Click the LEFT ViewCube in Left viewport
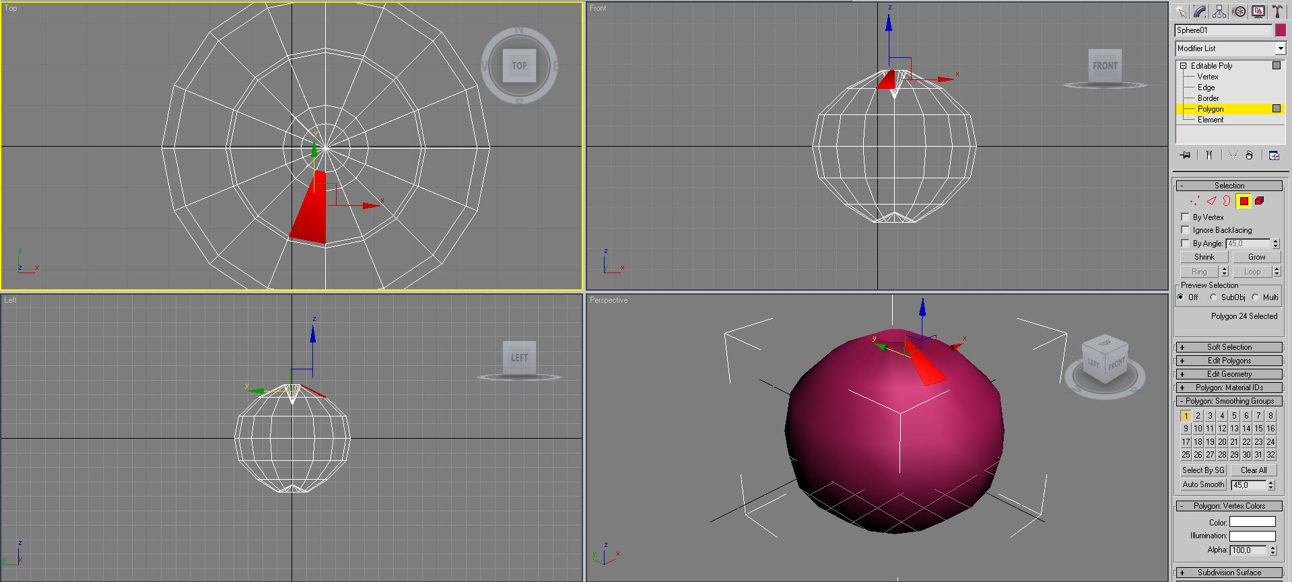This screenshot has height=582, width=1292. click(x=519, y=357)
